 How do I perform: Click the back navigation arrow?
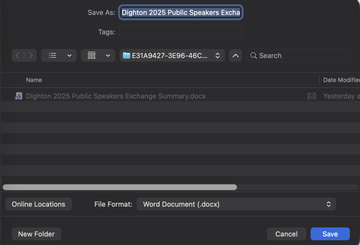[x=18, y=55]
